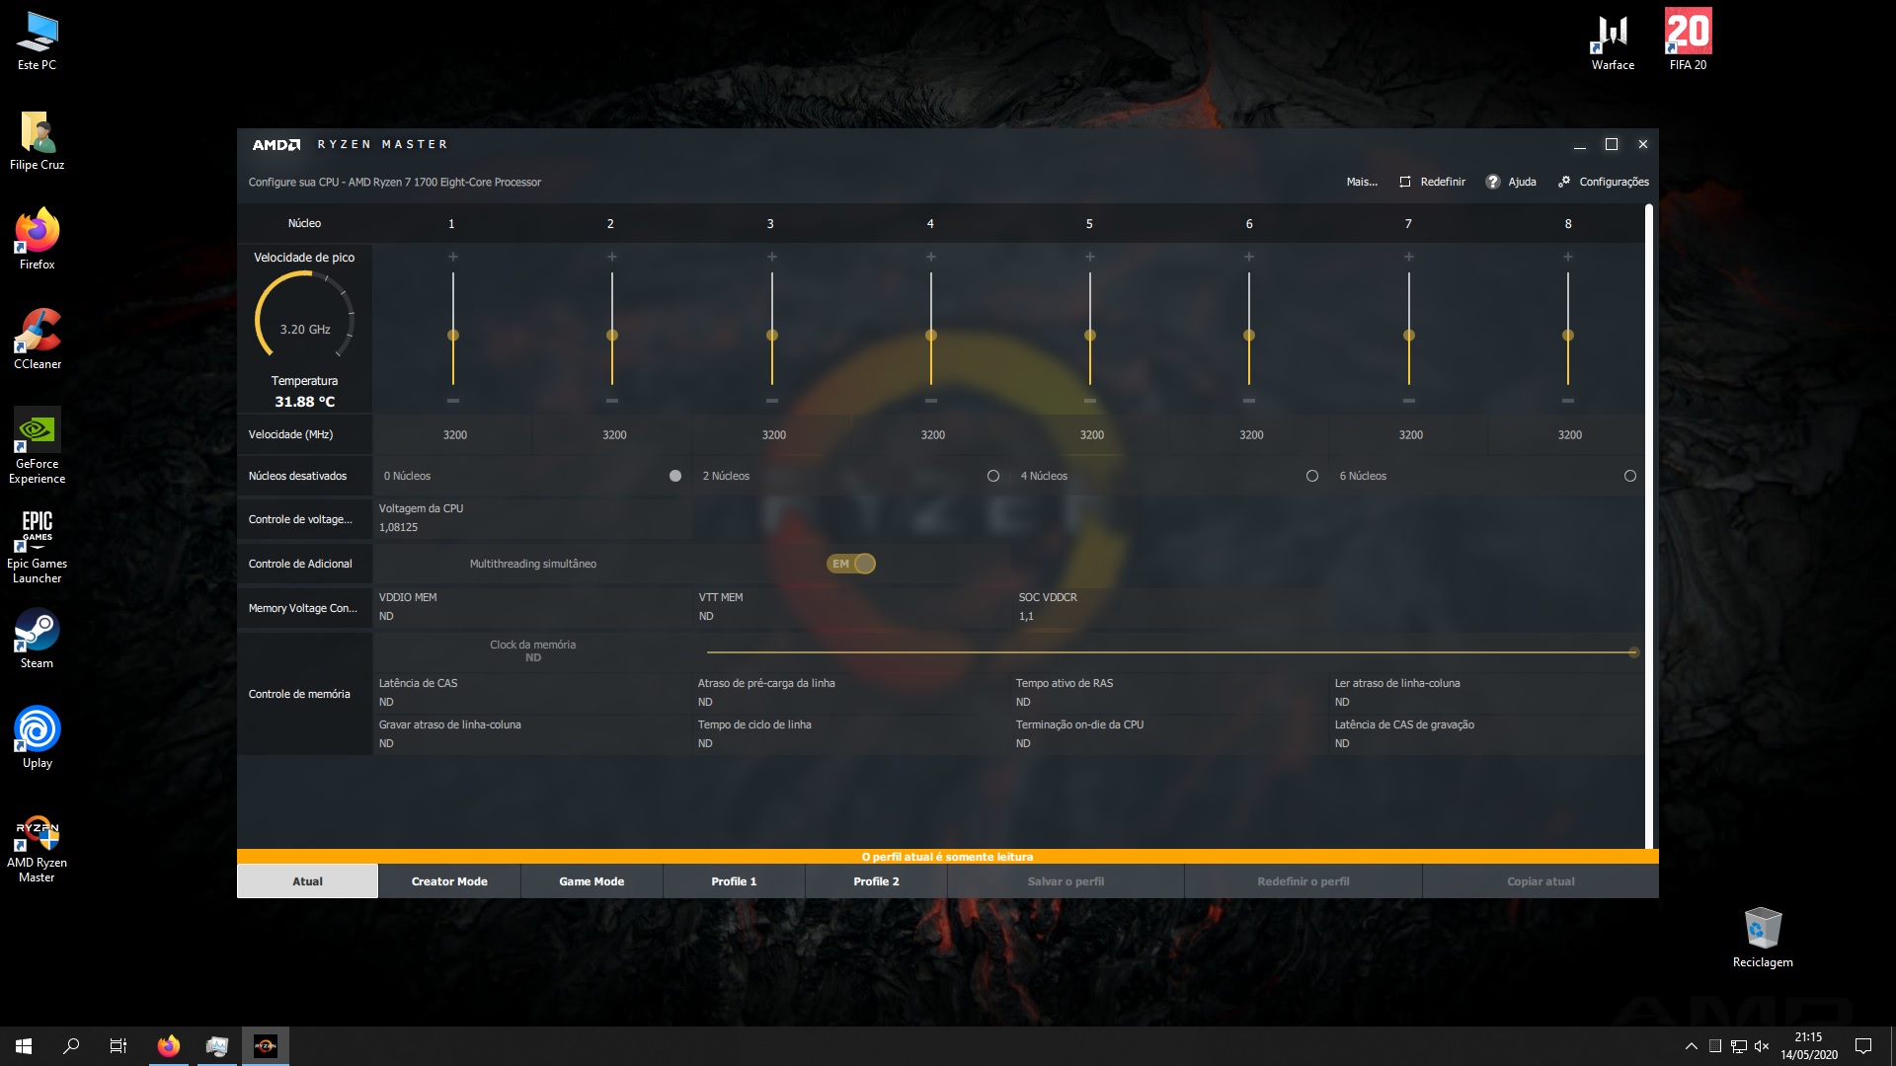Click SOC VDDCR value 1,1
This screenshot has width=1896, height=1066.
(1026, 616)
